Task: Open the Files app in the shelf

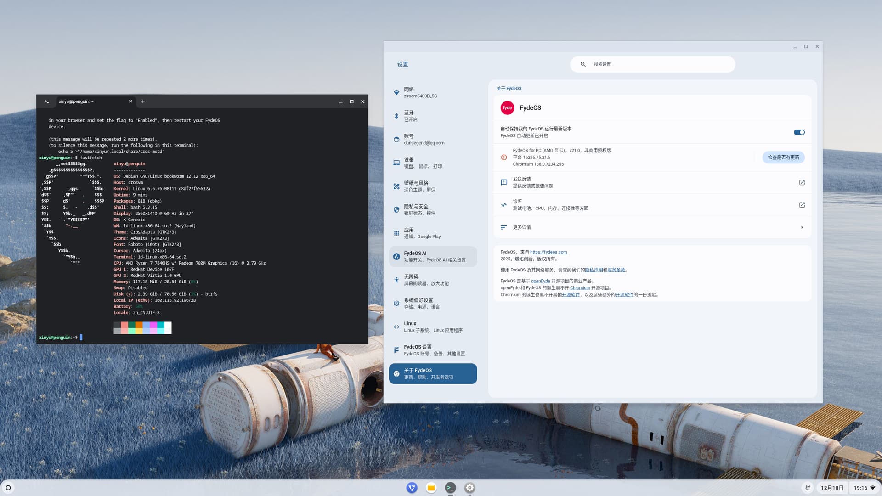Action: pos(431,488)
